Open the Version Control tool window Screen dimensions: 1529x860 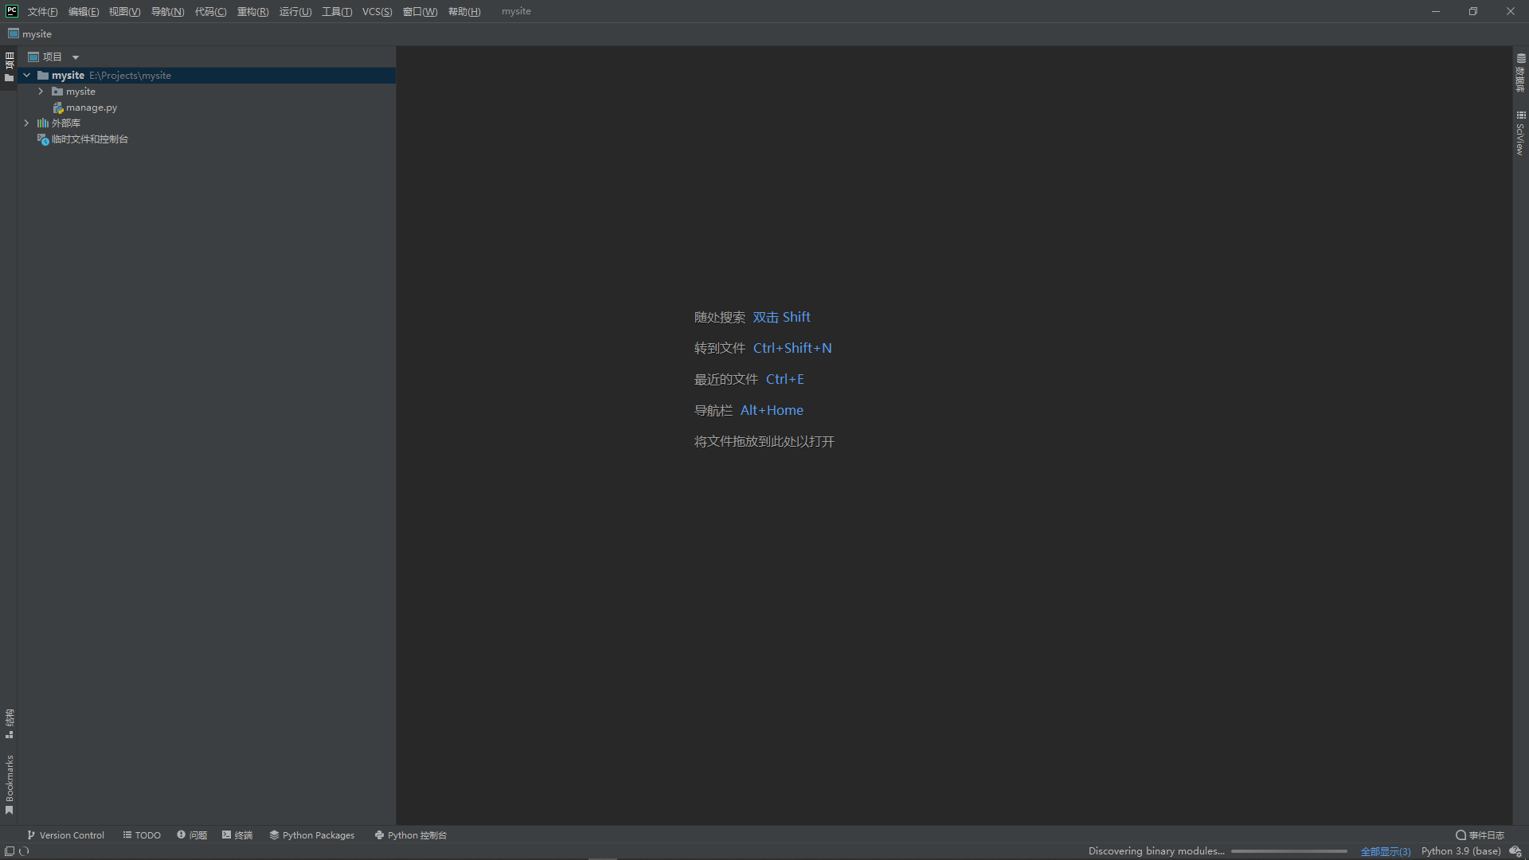pyautogui.click(x=65, y=835)
